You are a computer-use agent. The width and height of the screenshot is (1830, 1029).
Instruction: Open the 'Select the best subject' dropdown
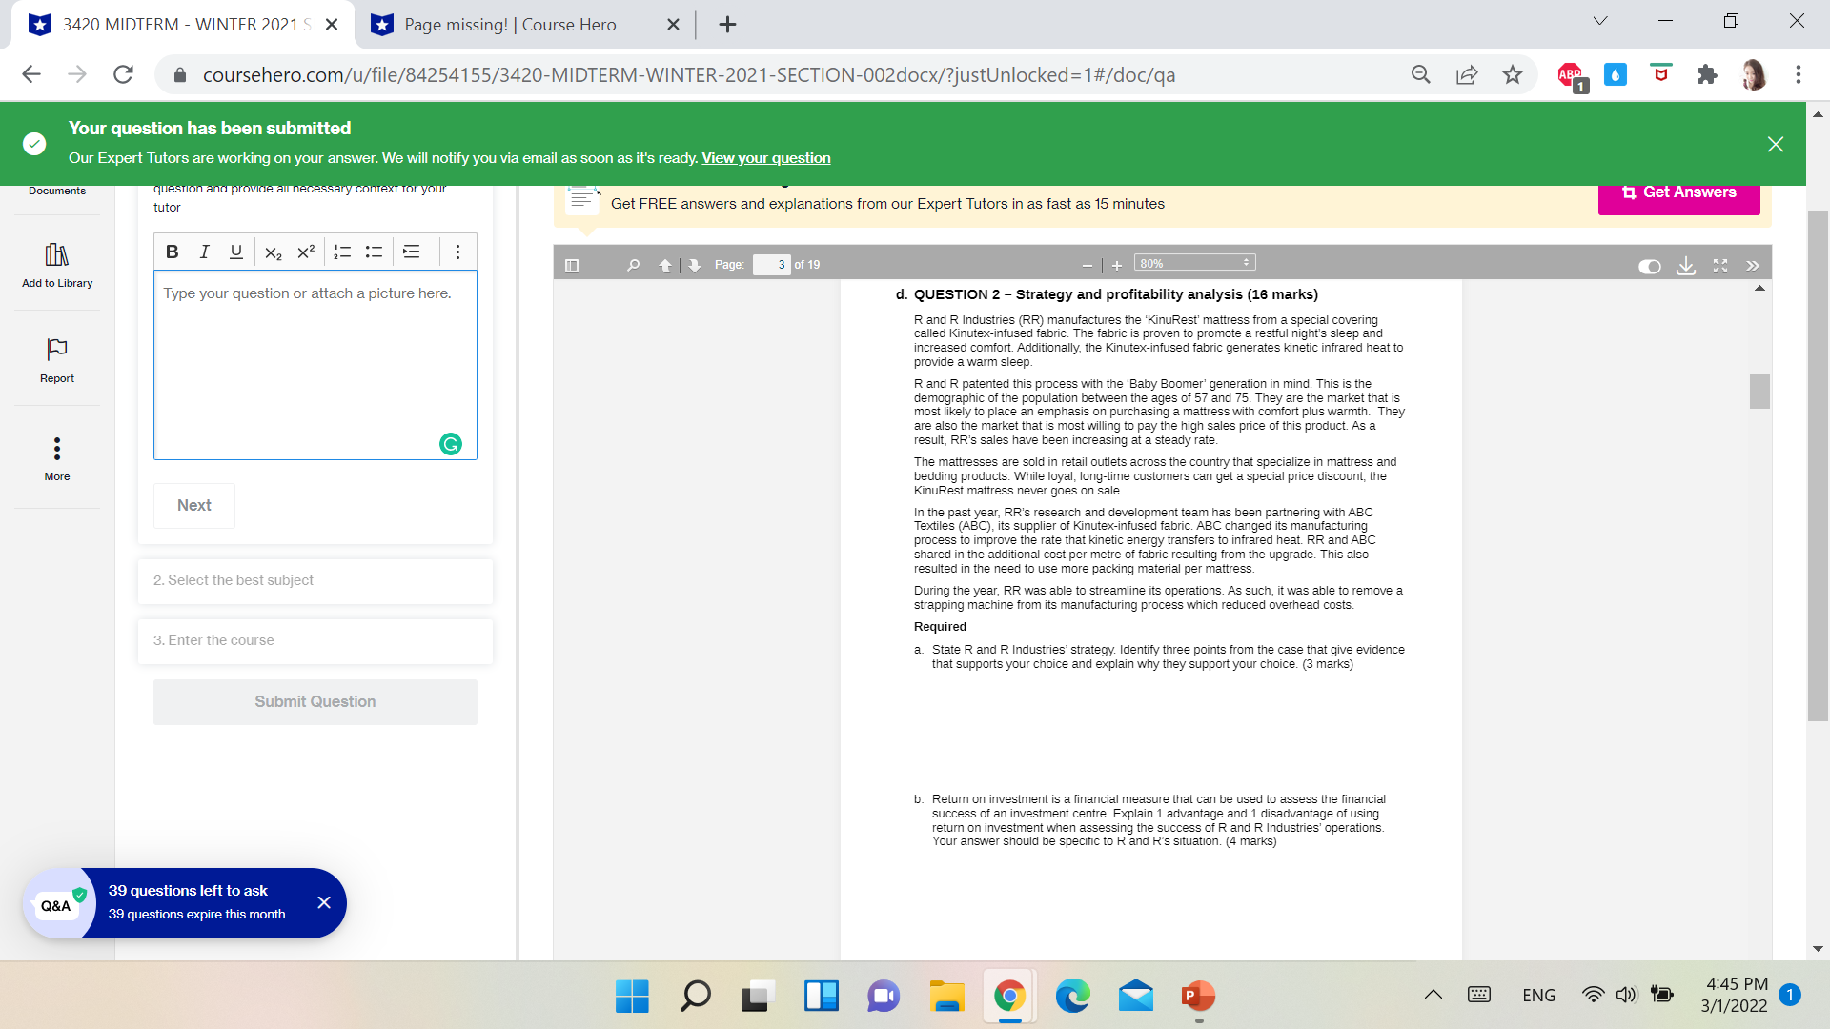(x=315, y=580)
